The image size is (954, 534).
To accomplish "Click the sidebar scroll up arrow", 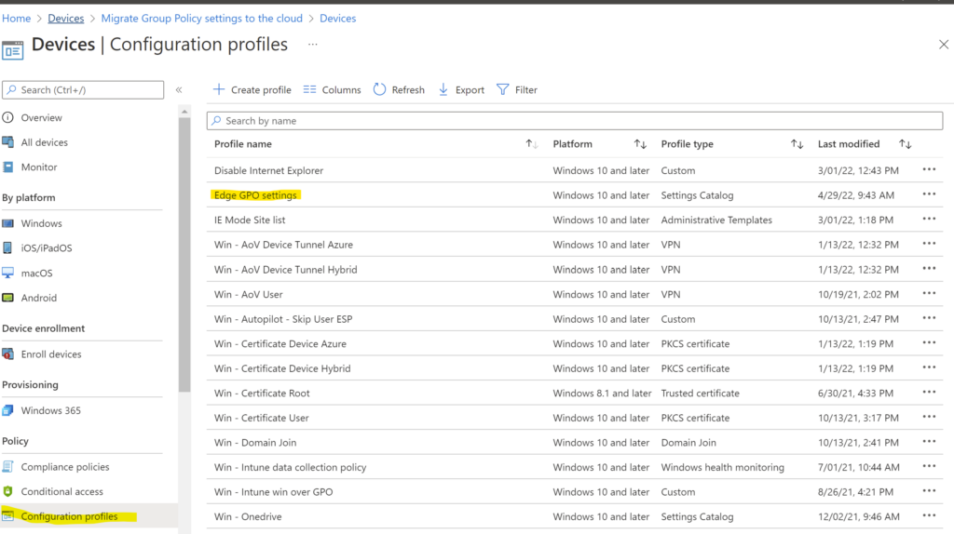I will coord(184,112).
